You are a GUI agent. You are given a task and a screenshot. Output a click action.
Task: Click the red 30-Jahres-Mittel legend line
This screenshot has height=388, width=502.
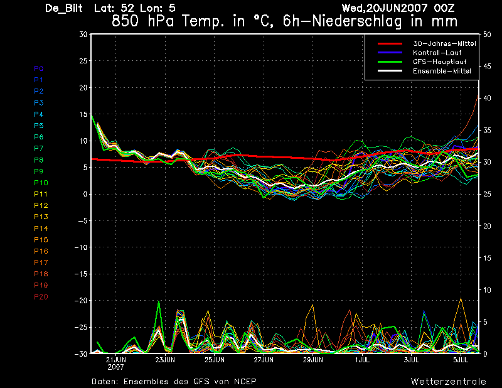point(390,43)
